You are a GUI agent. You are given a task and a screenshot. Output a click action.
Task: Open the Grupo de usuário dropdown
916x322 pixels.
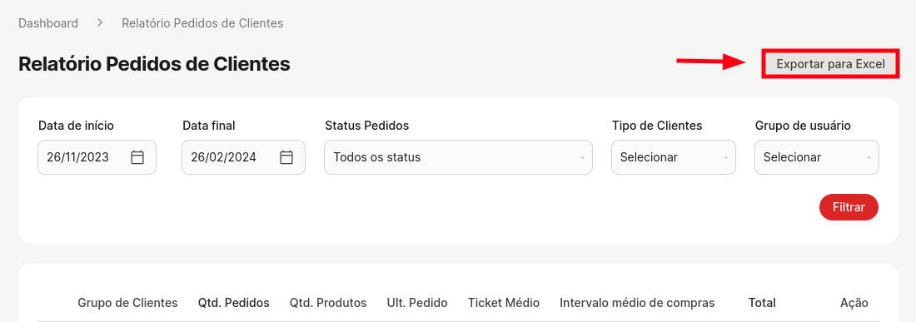click(817, 157)
